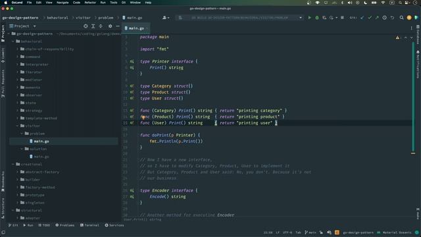Click the 'problem' breadcrumb in navigation bar

click(106, 18)
